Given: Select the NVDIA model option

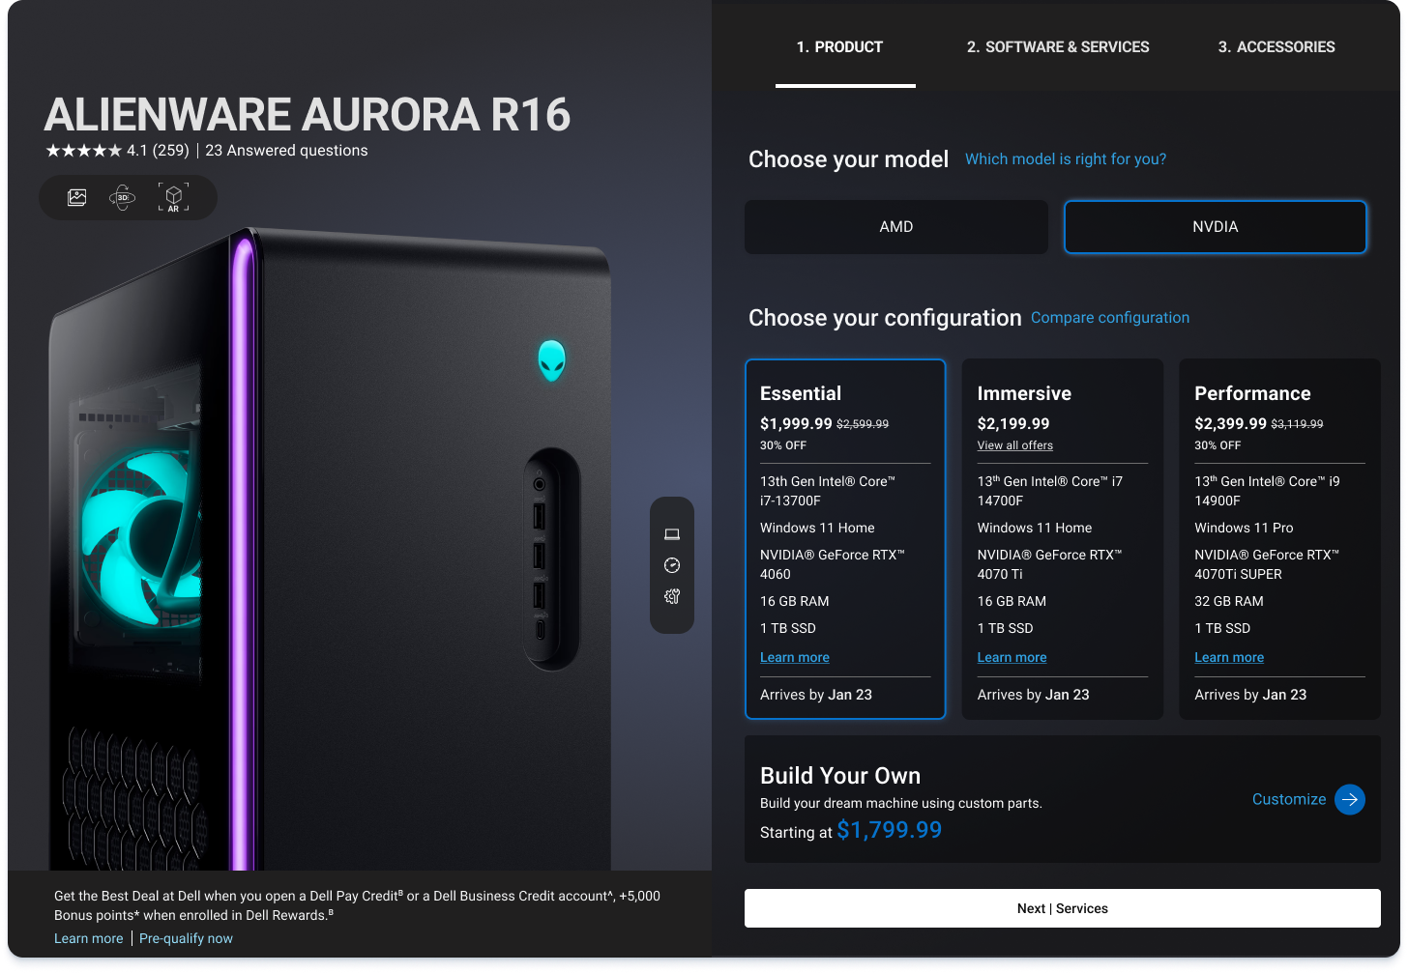Looking at the screenshot, I should click(x=1216, y=227).
